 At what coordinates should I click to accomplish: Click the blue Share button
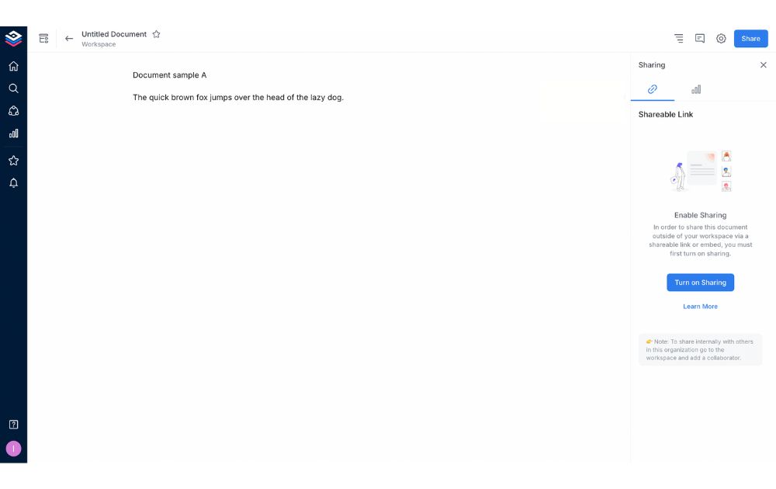click(x=750, y=39)
